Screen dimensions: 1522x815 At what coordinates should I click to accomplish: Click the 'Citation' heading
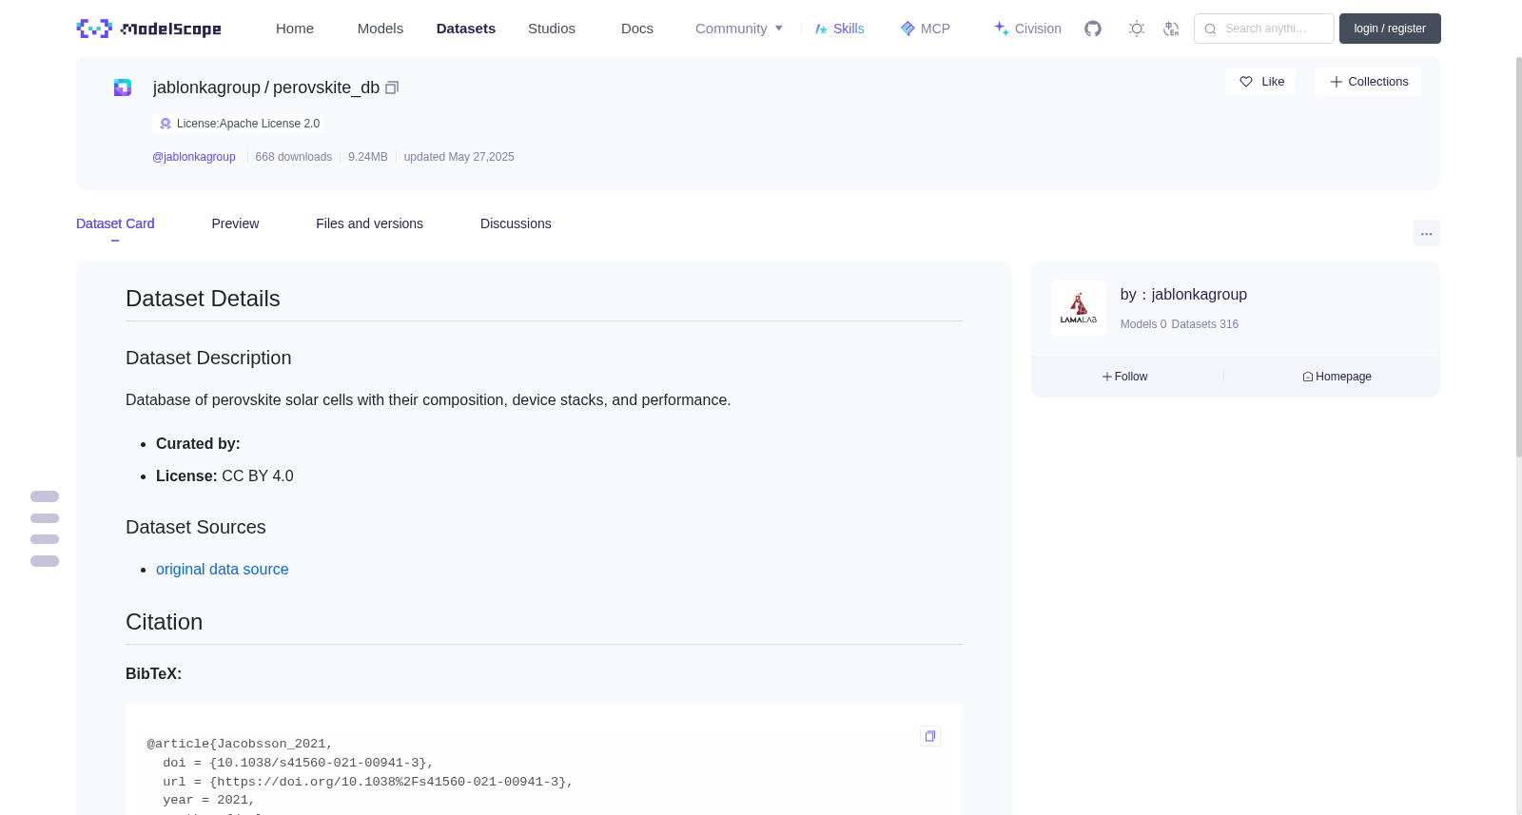(x=164, y=622)
